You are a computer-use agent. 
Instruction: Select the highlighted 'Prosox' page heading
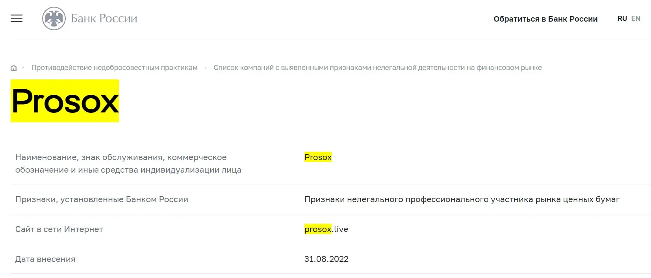(x=64, y=101)
